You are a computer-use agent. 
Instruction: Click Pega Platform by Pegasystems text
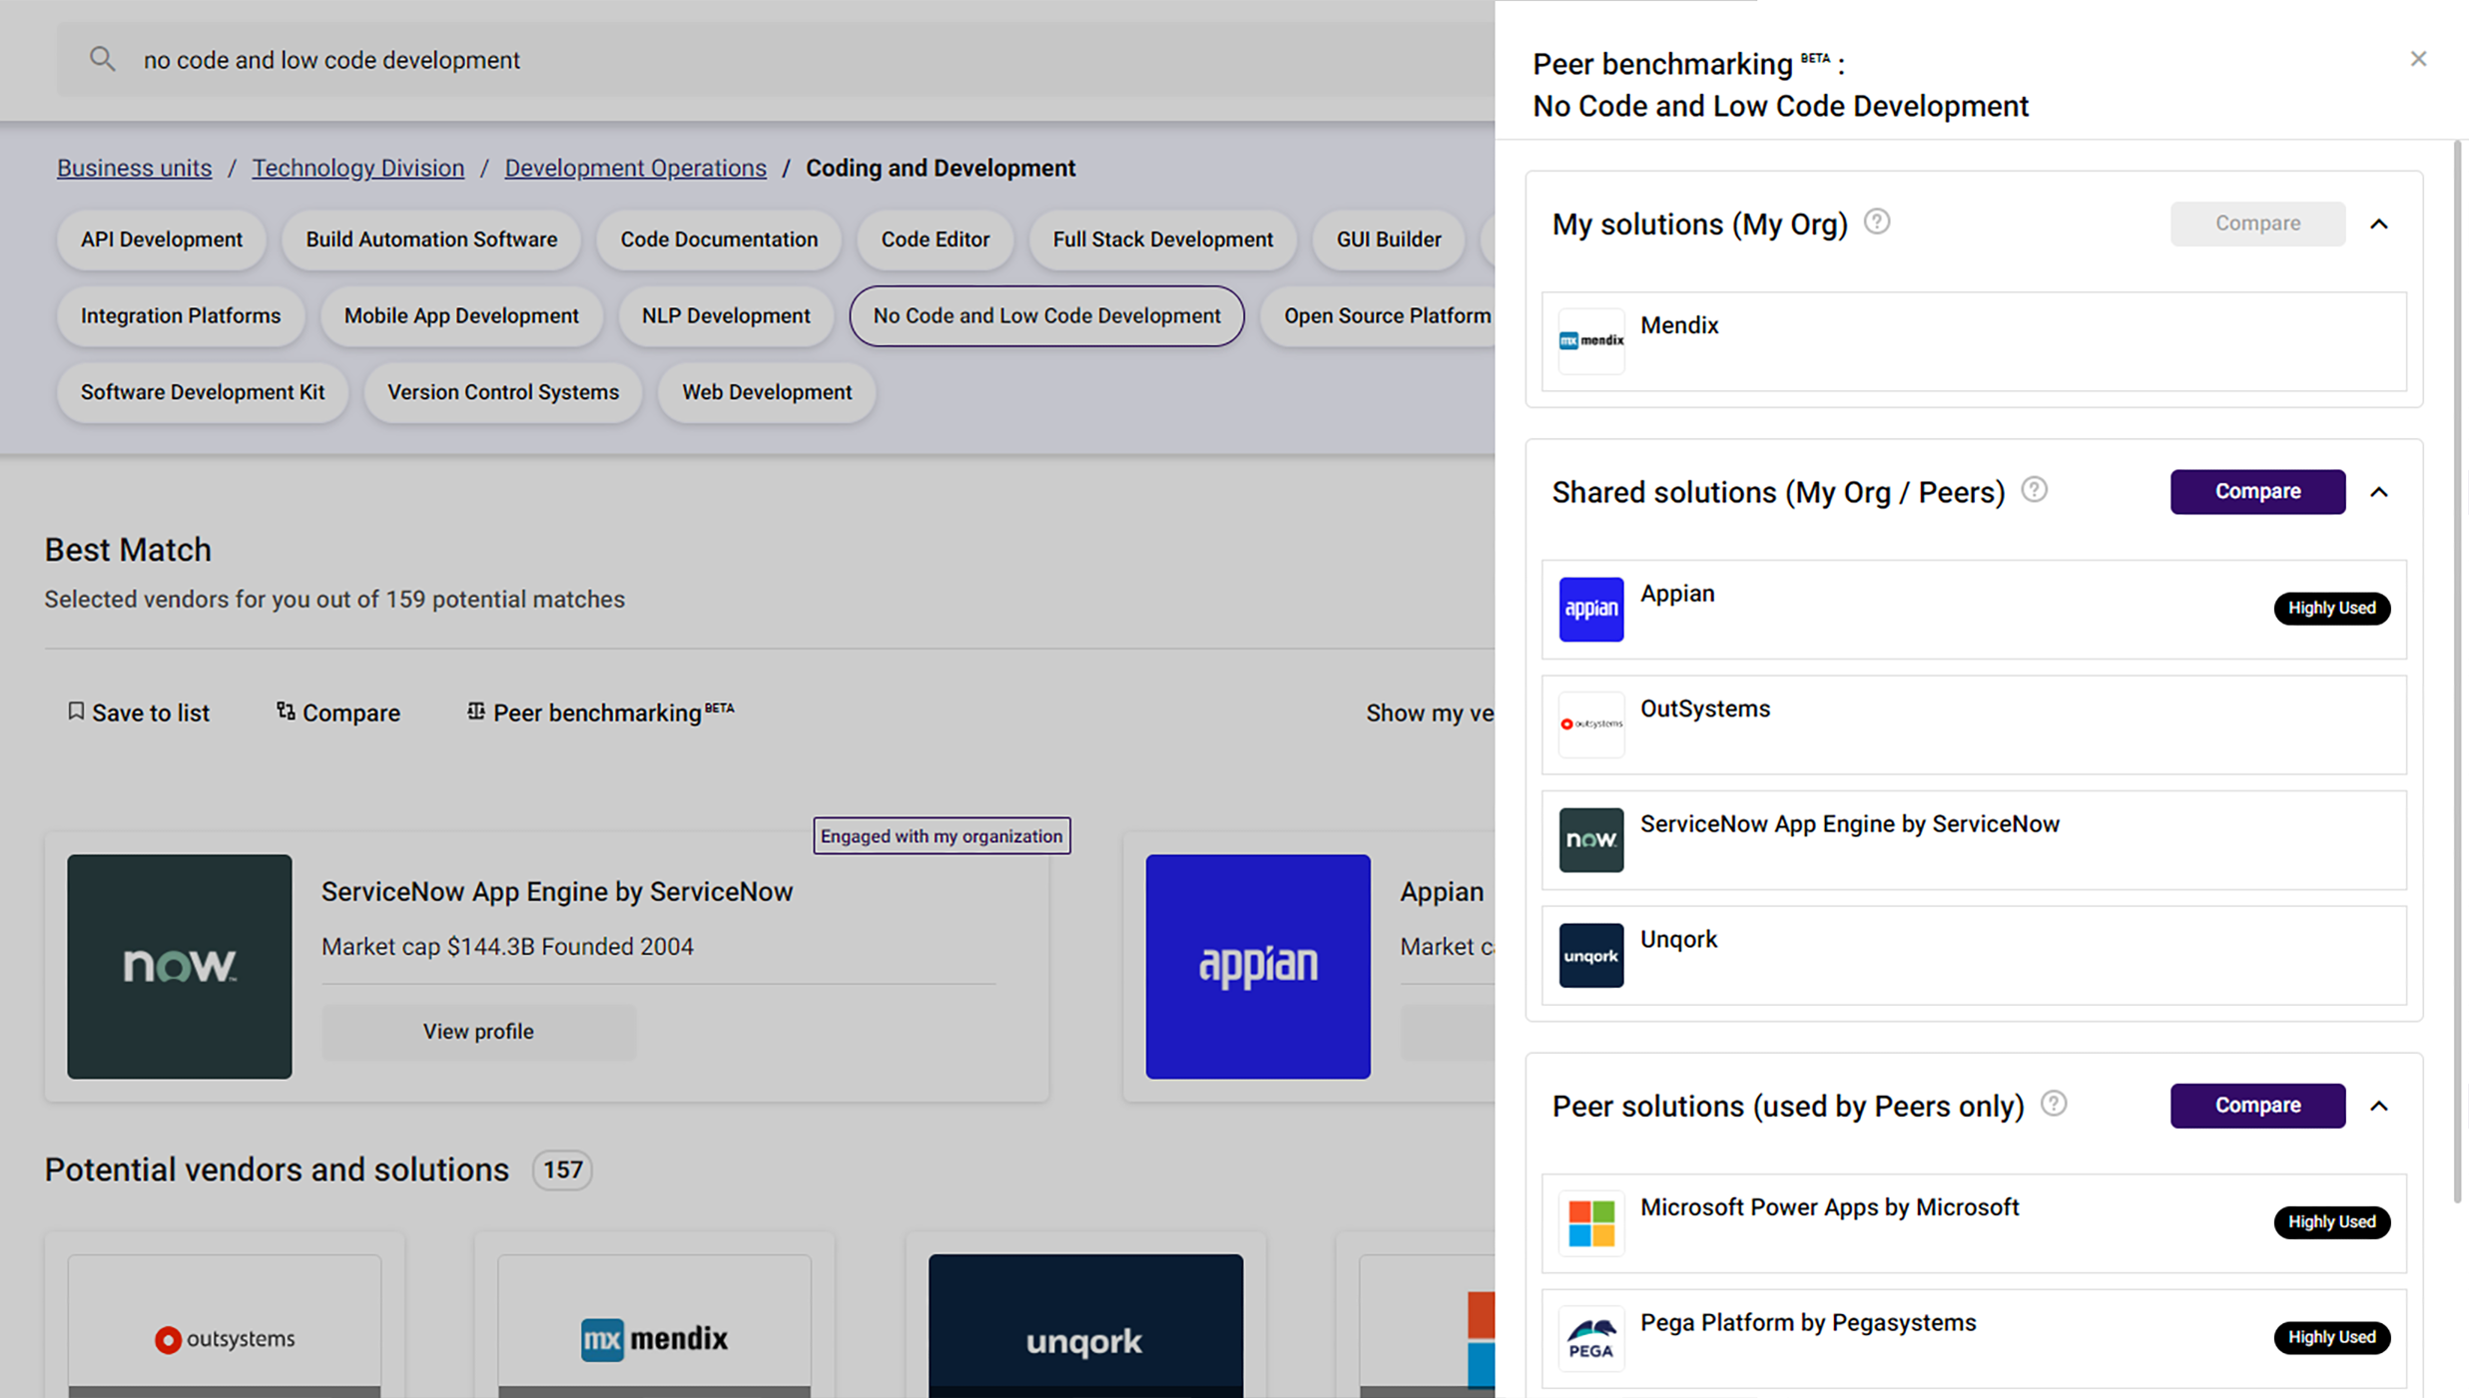(x=1808, y=1323)
